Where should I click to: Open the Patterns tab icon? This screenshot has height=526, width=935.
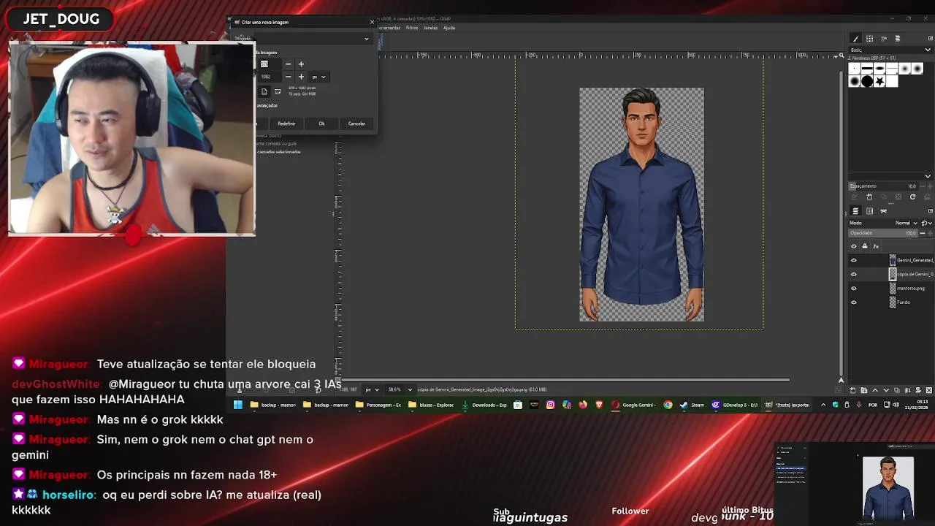coord(869,38)
